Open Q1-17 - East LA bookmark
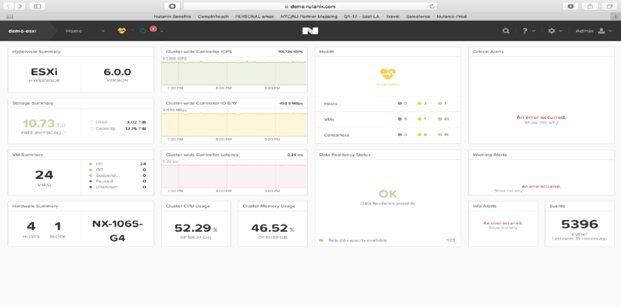The height and width of the screenshot is (307, 621). click(361, 17)
